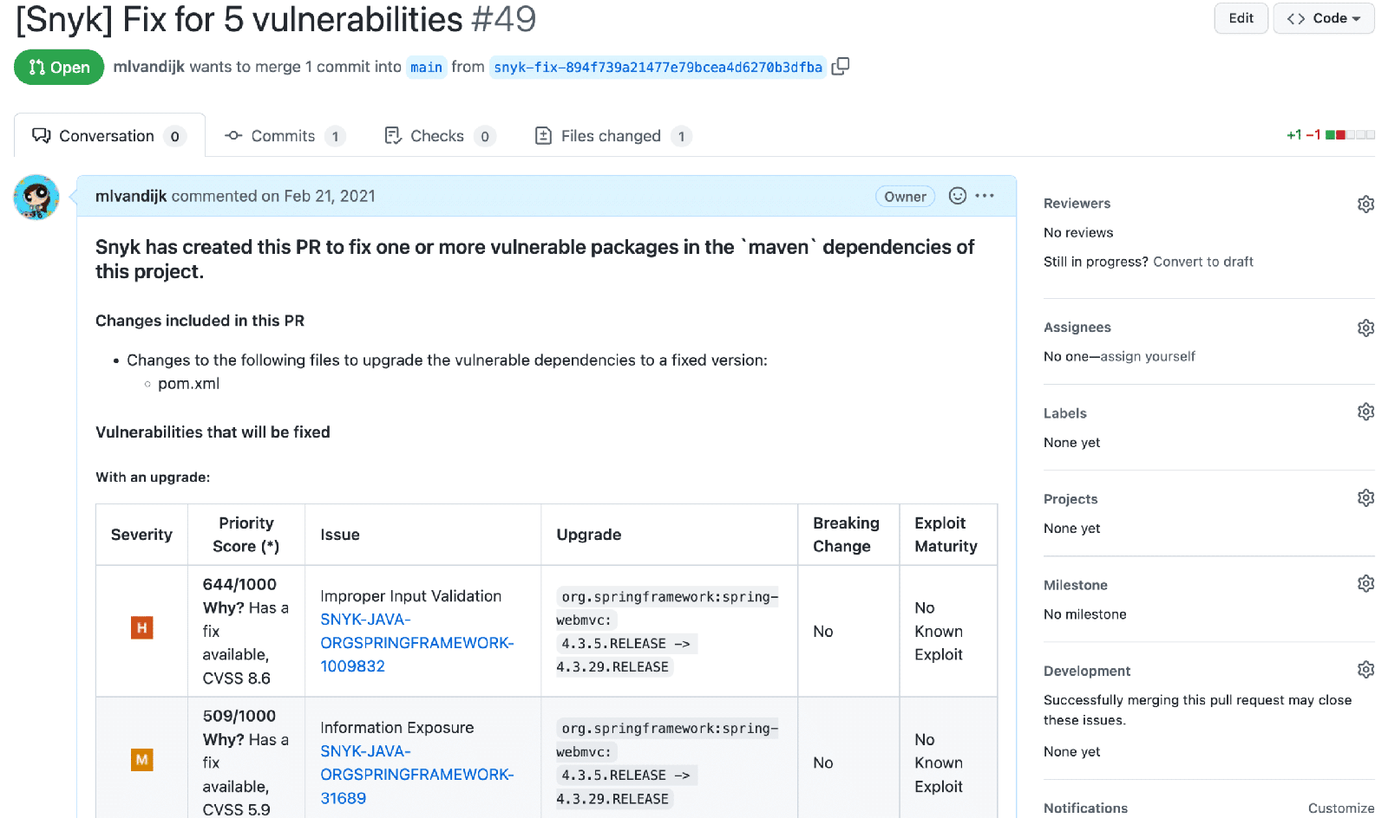Viewport: 1388px width, 818px height.
Task: Copy the branch name with the copy icon
Action: pyautogui.click(x=840, y=67)
